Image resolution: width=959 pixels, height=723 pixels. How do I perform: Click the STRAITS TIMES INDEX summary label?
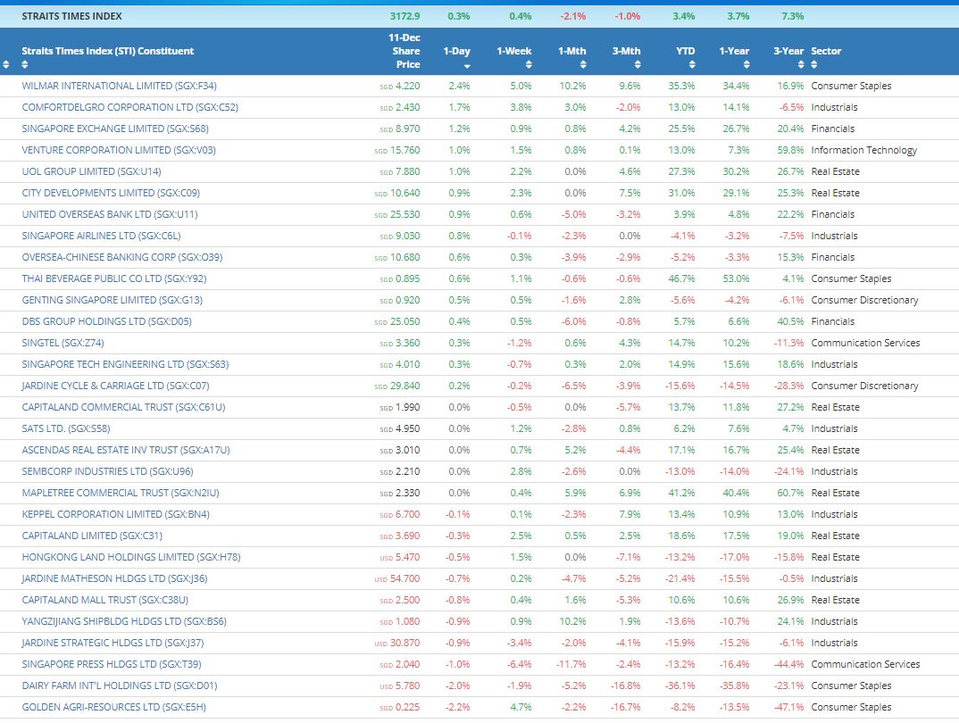pyautogui.click(x=71, y=16)
